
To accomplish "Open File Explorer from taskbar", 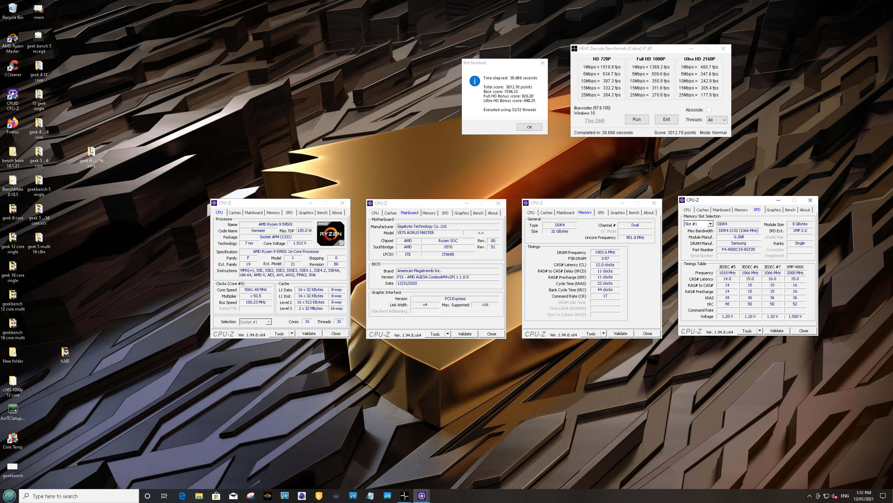I will point(199,496).
